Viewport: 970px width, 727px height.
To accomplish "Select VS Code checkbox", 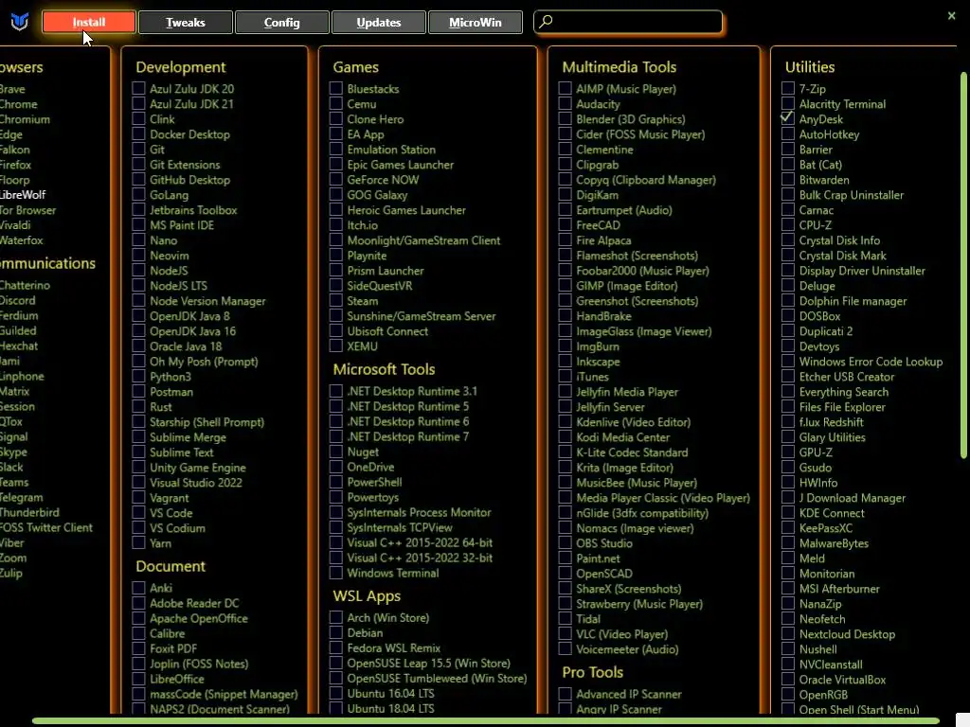I will tap(138, 512).
